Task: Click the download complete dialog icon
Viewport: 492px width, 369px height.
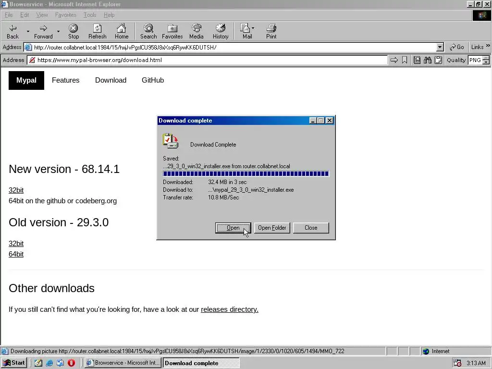Action: tap(171, 141)
